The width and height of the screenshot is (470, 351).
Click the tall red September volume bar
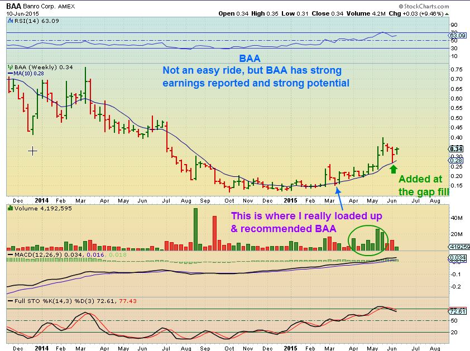click(214, 233)
